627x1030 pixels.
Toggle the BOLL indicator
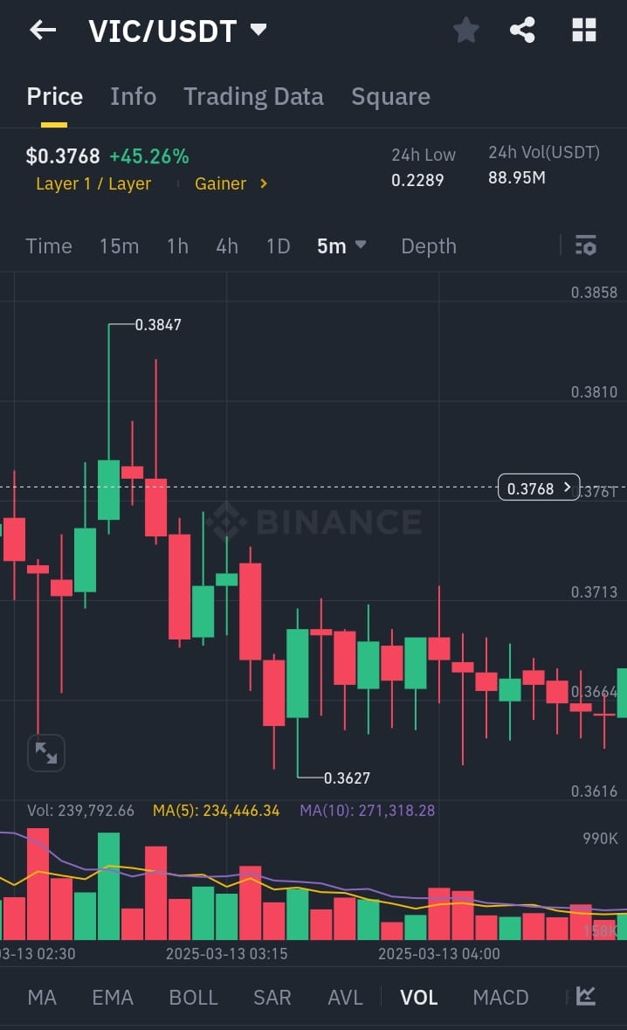(193, 997)
